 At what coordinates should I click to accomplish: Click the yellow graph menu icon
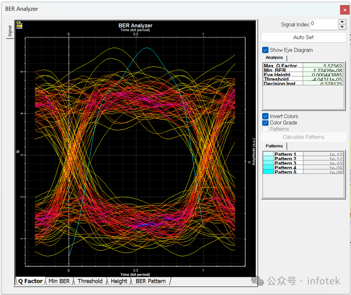[x=19, y=25]
